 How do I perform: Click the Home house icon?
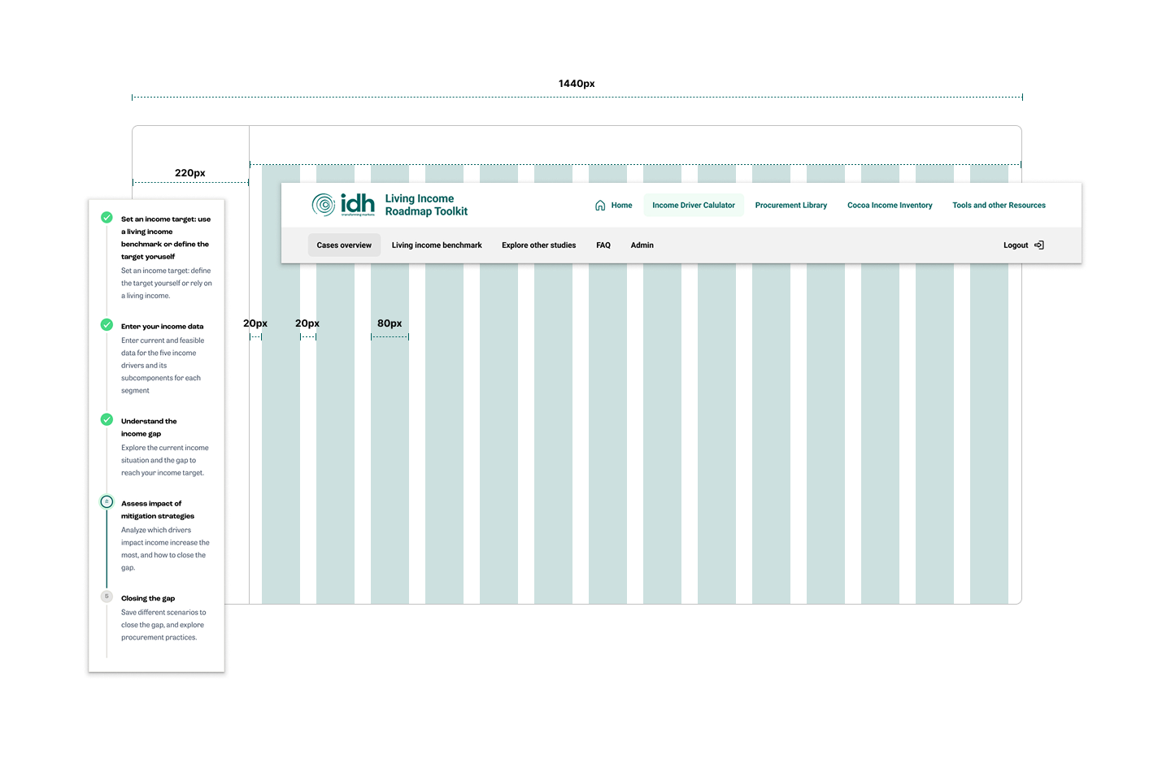600,206
